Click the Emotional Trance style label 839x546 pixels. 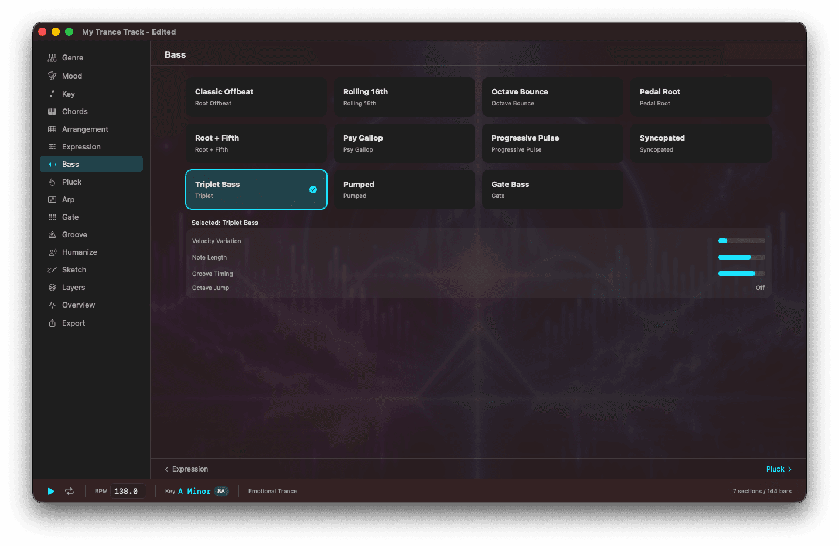coord(272,492)
